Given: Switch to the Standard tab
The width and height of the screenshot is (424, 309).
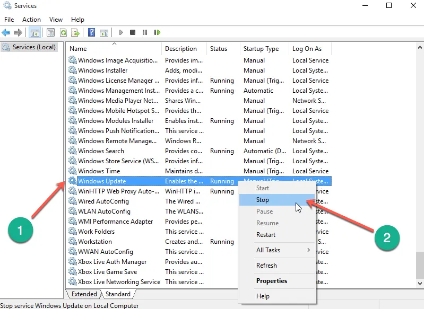Looking at the screenshot, I should pos(118,294).
